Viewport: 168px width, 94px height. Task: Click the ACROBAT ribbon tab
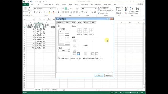[107, 5]
